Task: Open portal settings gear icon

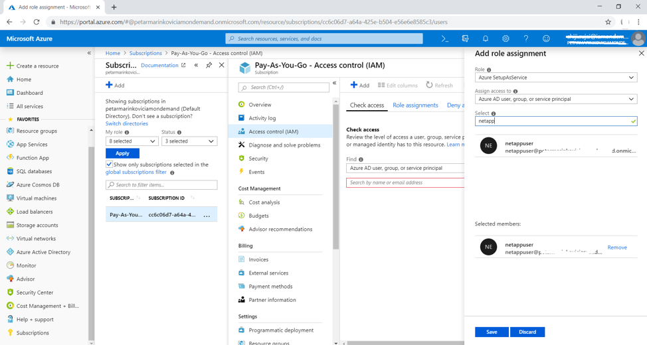Action: pos(506,39)
